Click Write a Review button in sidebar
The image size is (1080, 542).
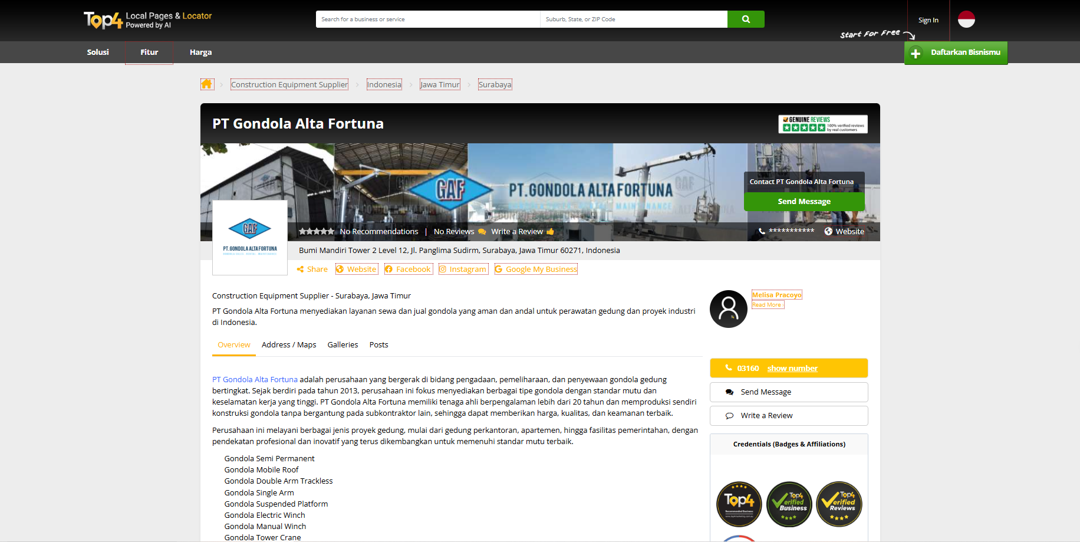click(x=789, y=416)
